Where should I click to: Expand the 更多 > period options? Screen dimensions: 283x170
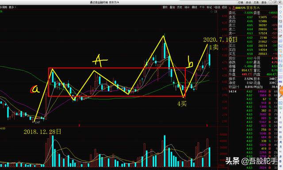12,7
